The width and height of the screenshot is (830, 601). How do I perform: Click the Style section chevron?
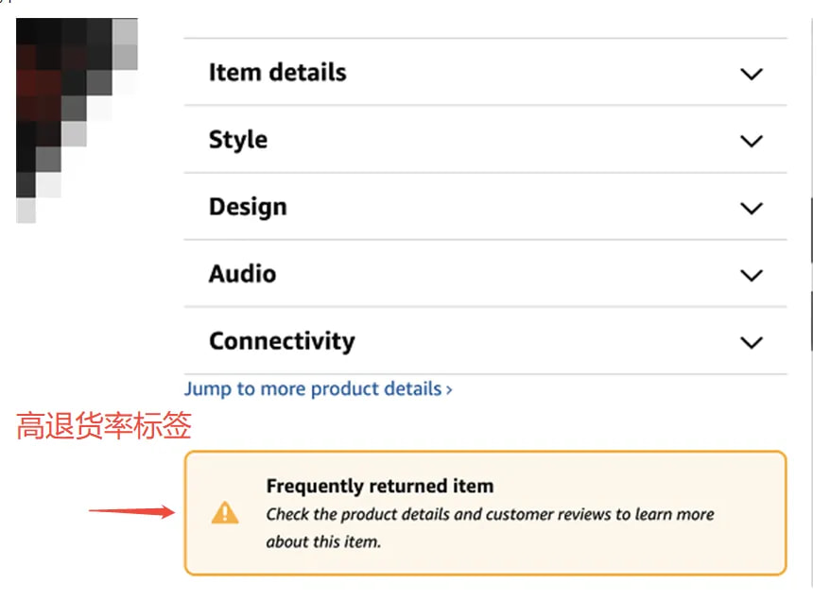[x=752, y=141]
